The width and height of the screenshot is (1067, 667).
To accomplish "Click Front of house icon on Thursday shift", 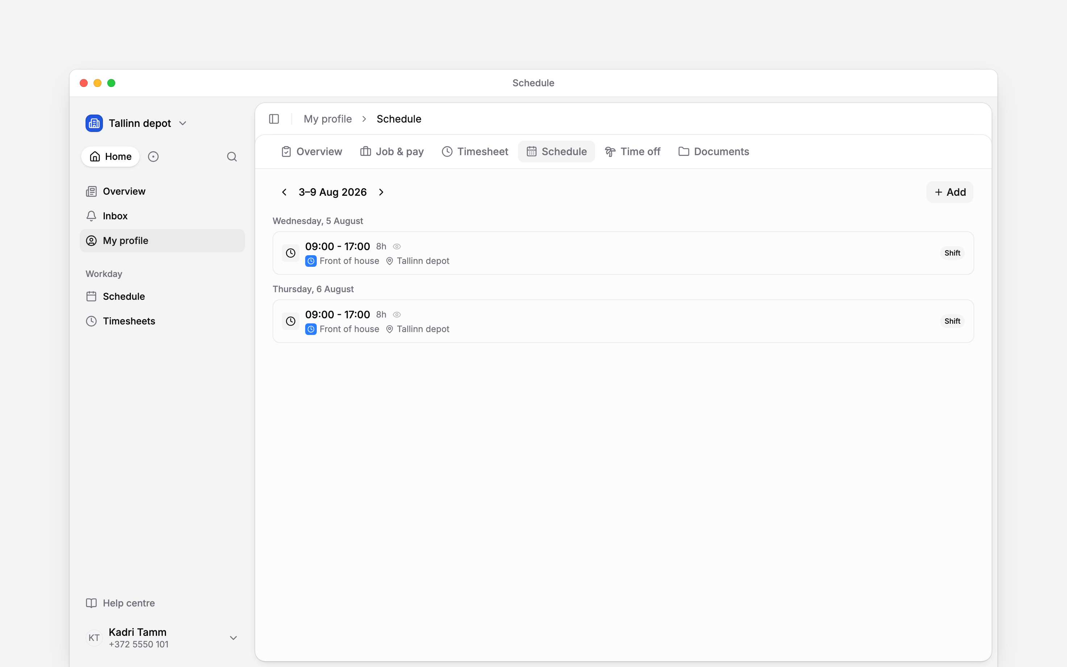I will [311, 329].
